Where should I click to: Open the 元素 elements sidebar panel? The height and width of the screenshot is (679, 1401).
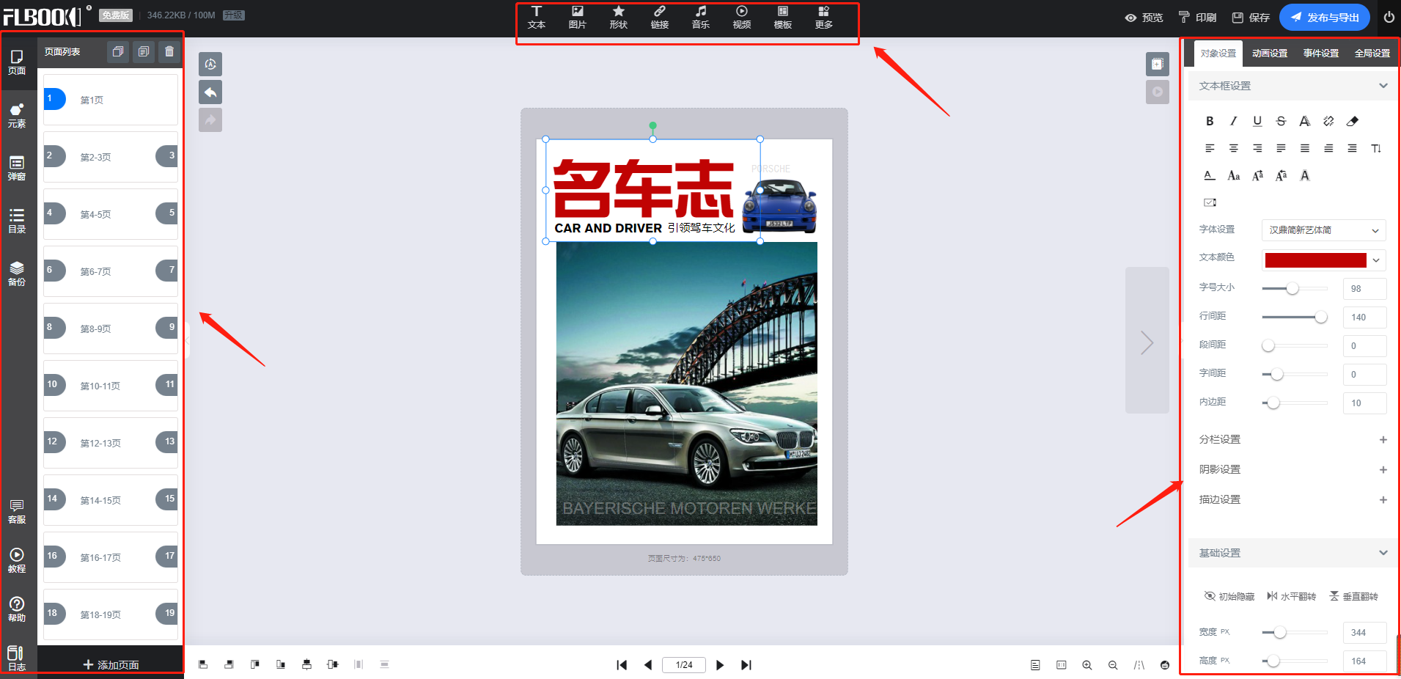(x=17, y=116)
